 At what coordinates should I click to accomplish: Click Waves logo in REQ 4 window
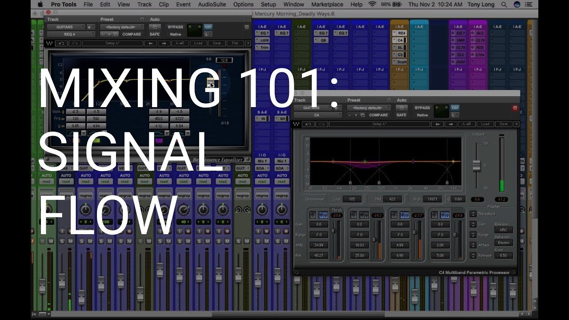[48, 44]
